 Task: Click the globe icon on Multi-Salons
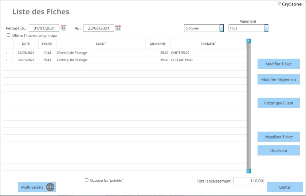point(50,187)
